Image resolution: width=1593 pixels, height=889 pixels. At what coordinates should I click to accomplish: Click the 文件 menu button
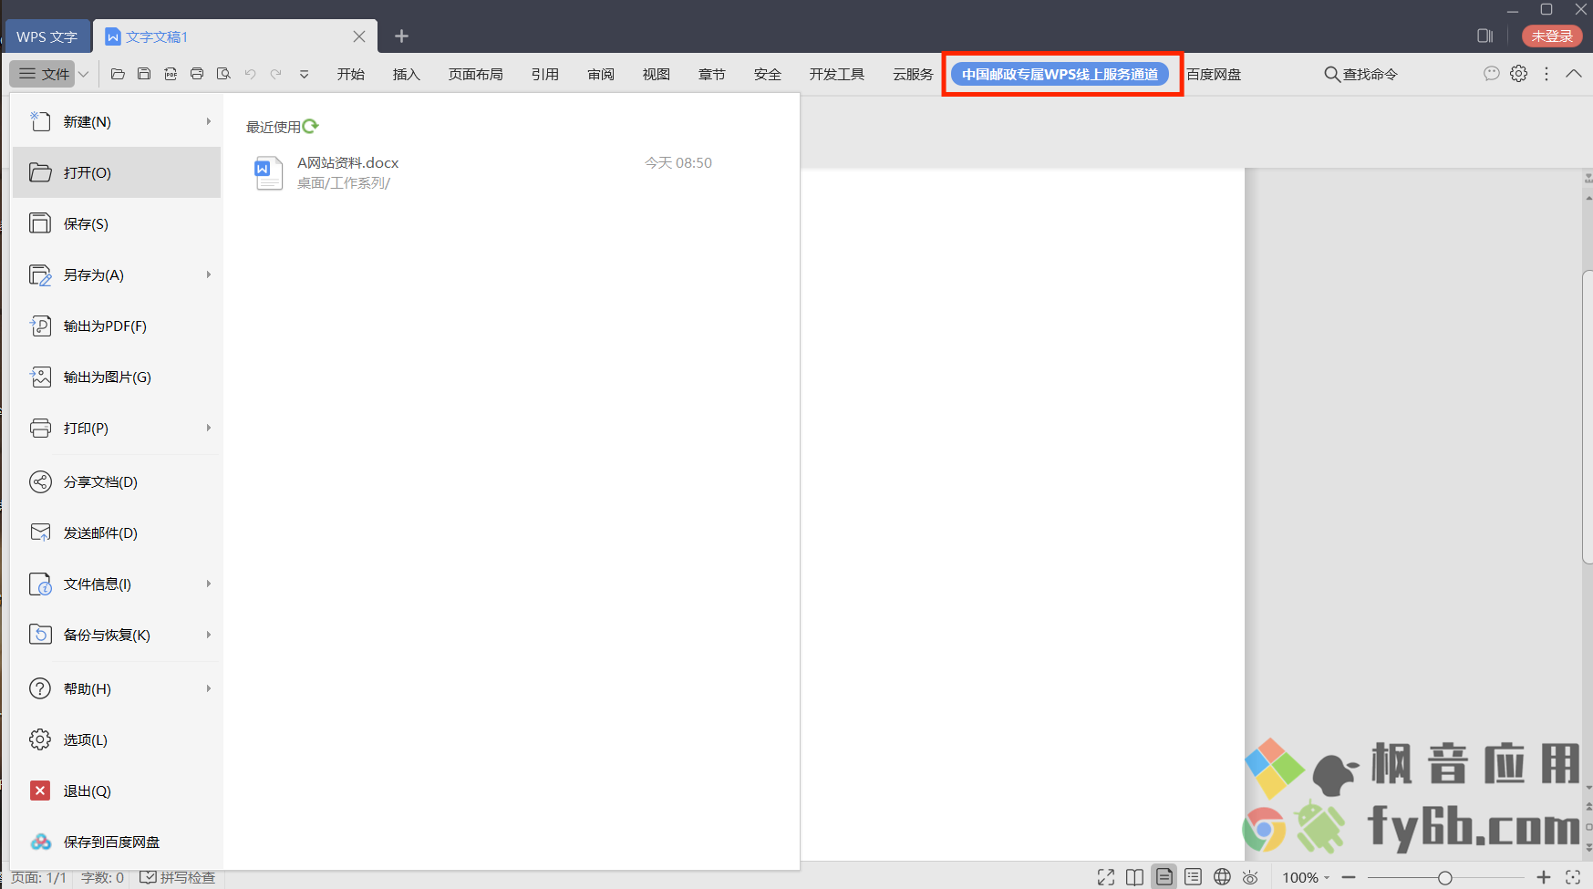coord(44,74)
